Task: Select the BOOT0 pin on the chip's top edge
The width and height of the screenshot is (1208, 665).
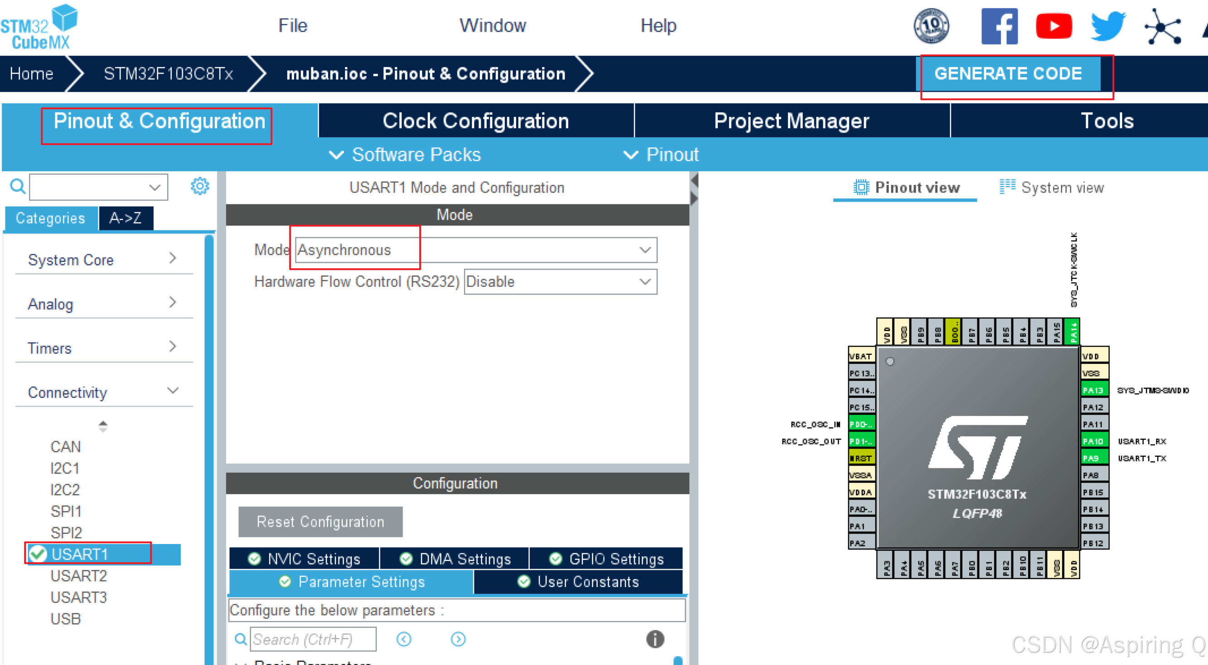Action: click(953, 332)
